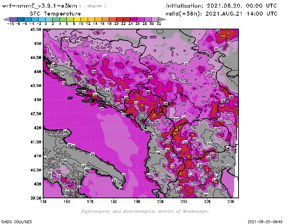Click the '44.5N' latitude axis label
The width and height of the screenshot is (290, 224).
point(36,58)
